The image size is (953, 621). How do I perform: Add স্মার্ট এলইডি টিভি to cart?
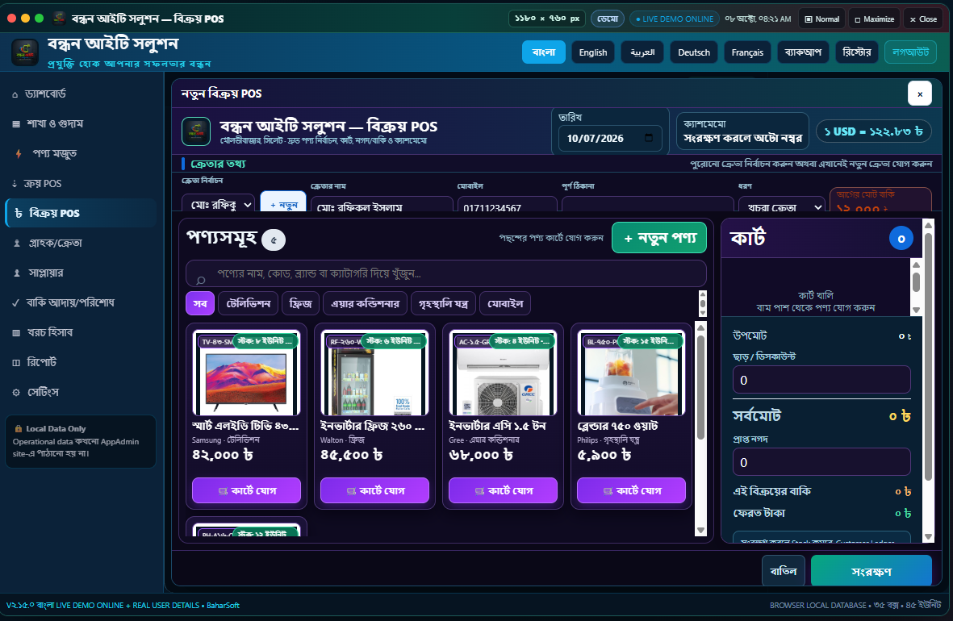[x=246, y=490]
